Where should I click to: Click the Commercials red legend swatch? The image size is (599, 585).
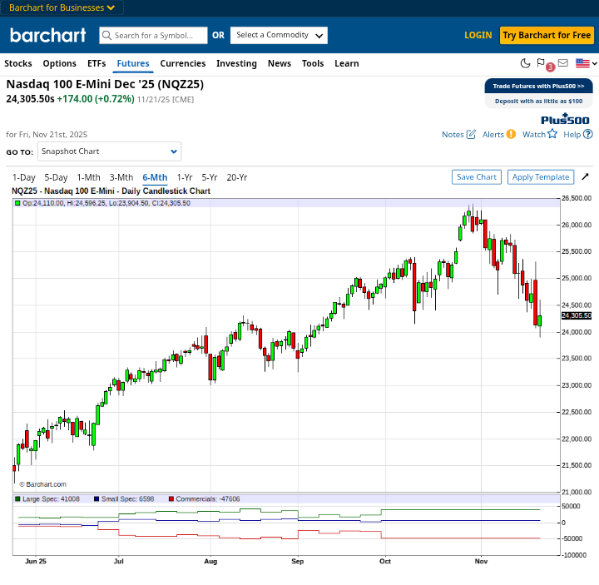tap(171, 498)
